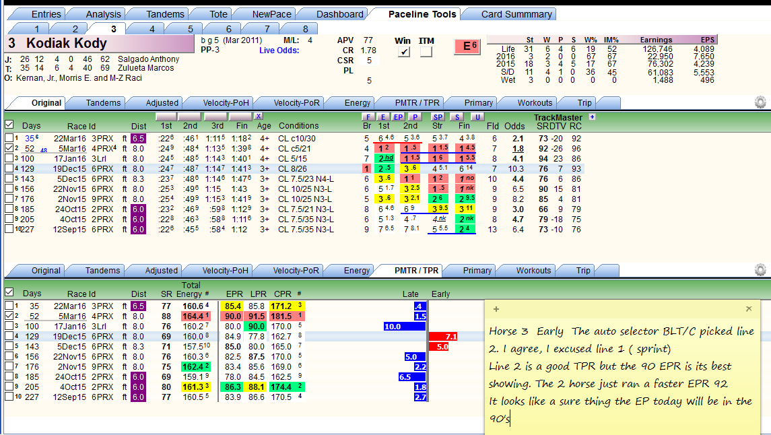Viewport: 771px width, 435px height.
Task: Click the red E6 run style badge
Action: coord(467,46)
